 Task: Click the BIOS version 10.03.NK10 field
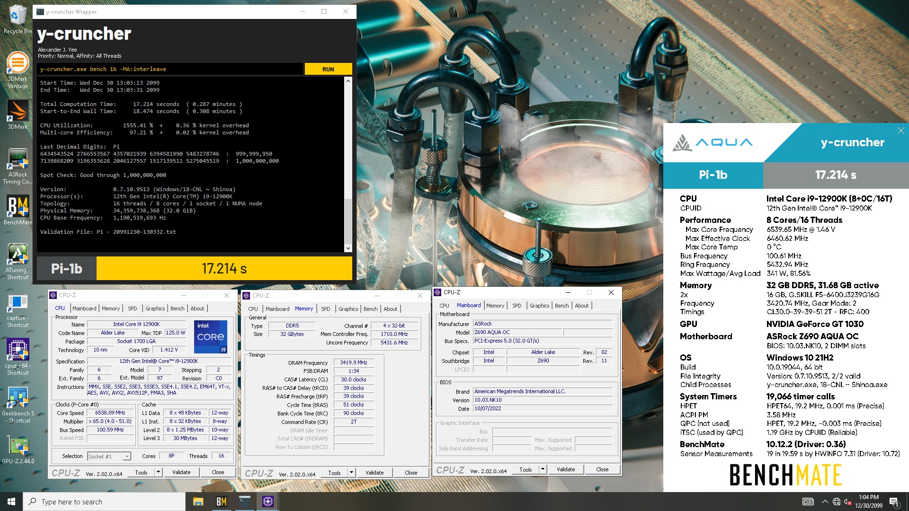[543, 400]
